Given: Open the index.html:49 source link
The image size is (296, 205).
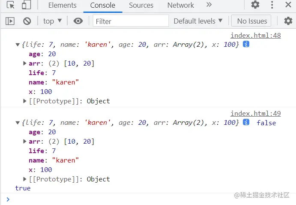Looking at the screenshot, I should [256, 113].
